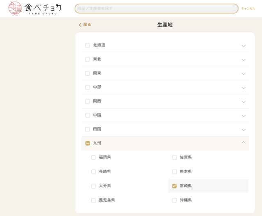Check the 熊本県 option
The width and height of the screenshot is (262, 216).
pos(174,172)
